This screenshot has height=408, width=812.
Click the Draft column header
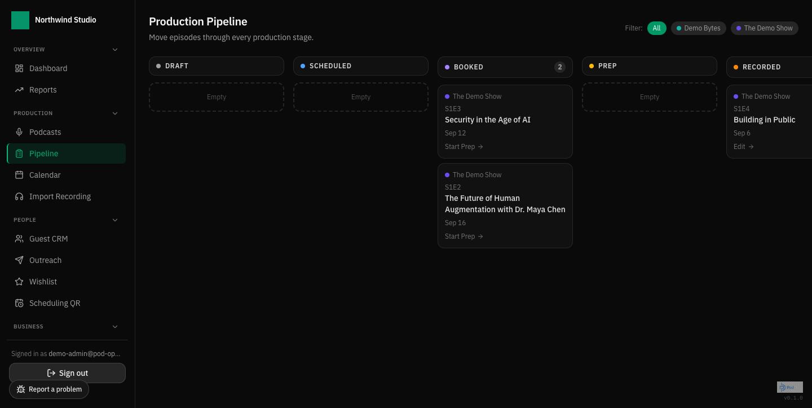pos(217,66)
